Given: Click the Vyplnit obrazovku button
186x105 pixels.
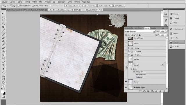Looking at the screenshot, I should click(x=105, y=6).
